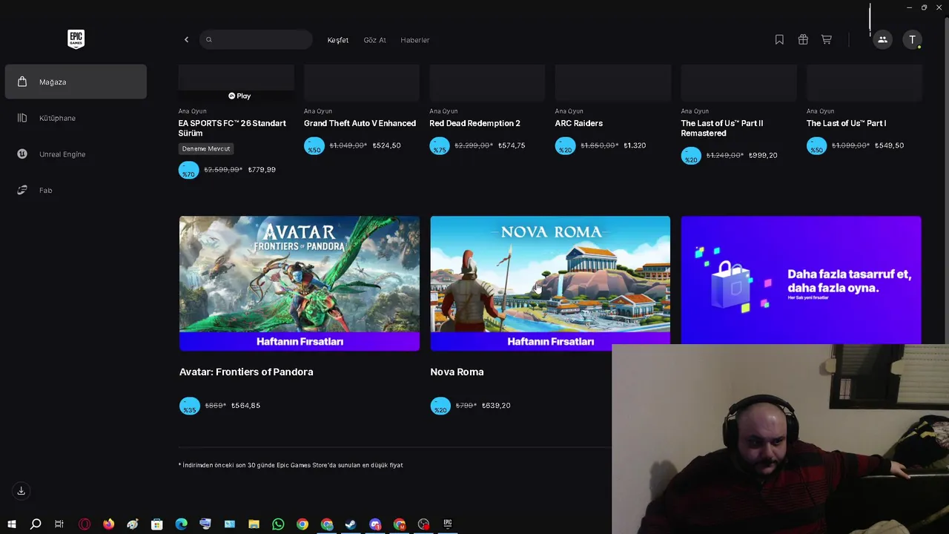Image resolution: width=949 pixels, height=534 pixels.
Task: Click Epic Games taskbar icon
Action: [x=448, y=524]
